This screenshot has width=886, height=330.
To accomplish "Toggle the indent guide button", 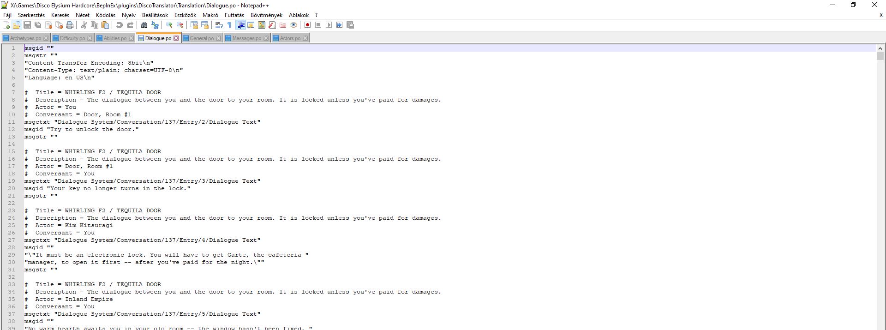I will [240, 25].
